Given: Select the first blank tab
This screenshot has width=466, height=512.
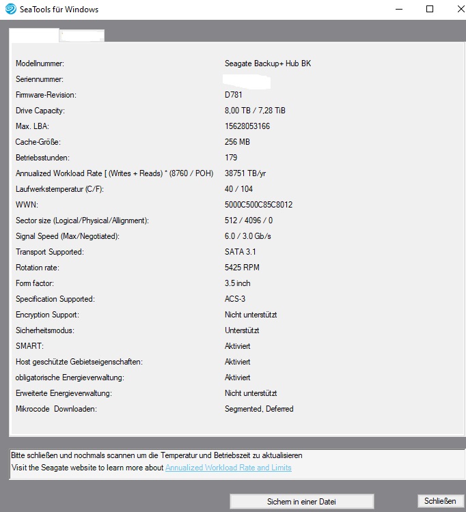Looking at the screenshot, I should [34, 35].
